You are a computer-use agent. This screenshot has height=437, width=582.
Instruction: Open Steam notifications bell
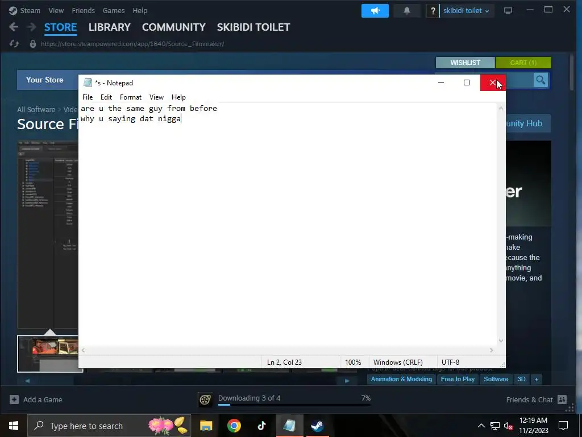point(407,11)
